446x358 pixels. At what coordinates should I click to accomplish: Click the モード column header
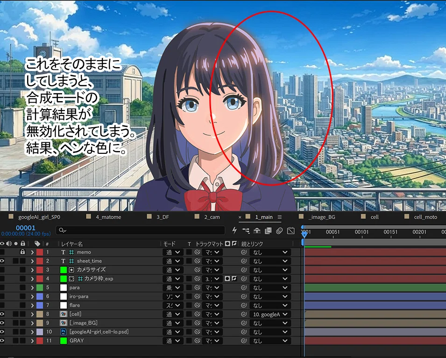[x=169, y=244]
